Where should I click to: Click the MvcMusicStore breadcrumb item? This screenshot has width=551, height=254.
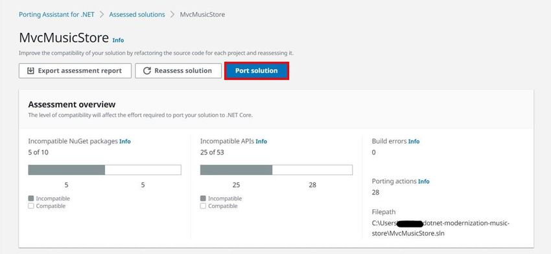coord(202,15)
